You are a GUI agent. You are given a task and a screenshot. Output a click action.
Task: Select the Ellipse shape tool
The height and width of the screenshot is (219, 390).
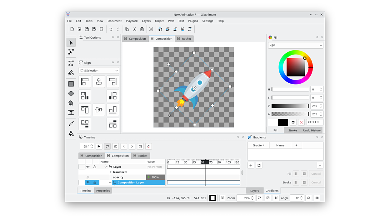[x=71, y=94]
